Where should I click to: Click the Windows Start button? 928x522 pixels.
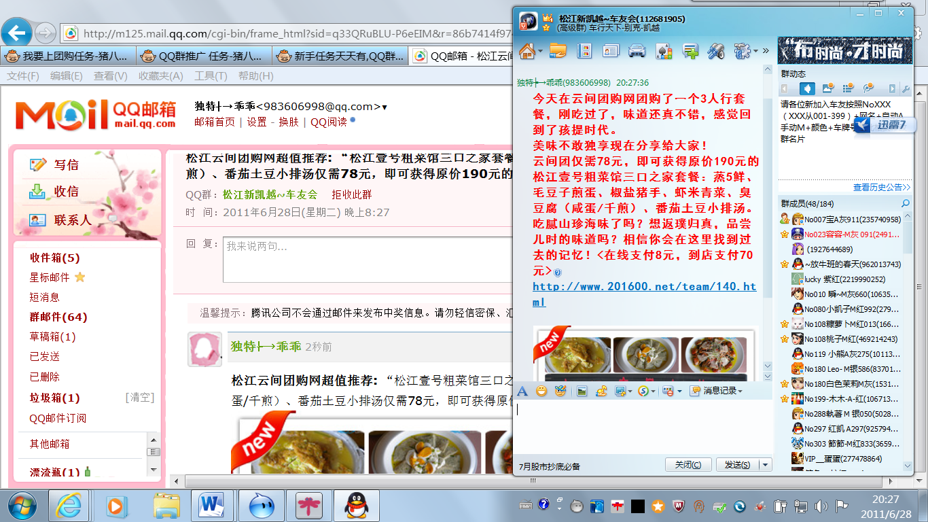[21, 505]
